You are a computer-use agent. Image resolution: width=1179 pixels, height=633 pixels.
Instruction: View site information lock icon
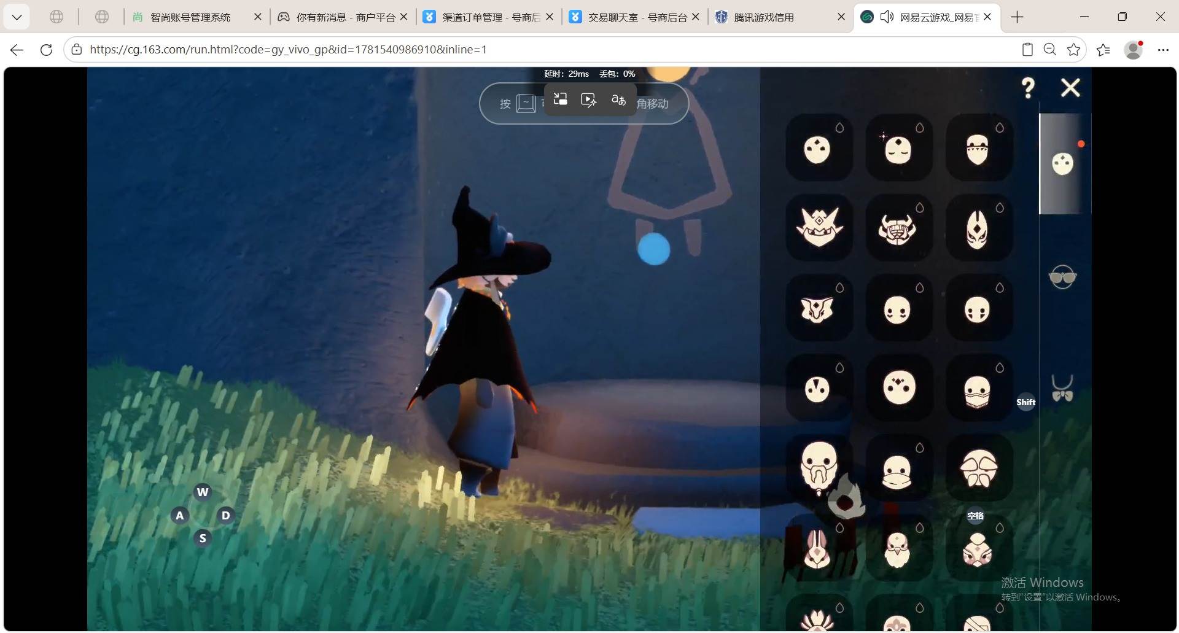(x=77, y=50)
